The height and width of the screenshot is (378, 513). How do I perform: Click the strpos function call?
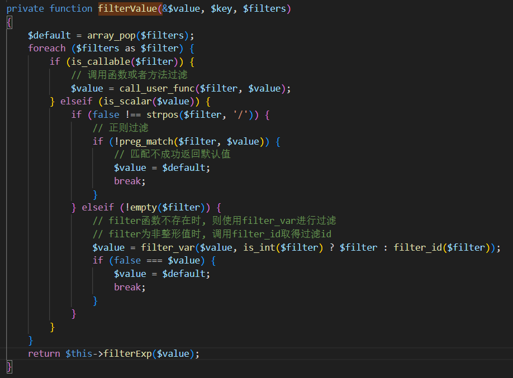click(162, 115)
